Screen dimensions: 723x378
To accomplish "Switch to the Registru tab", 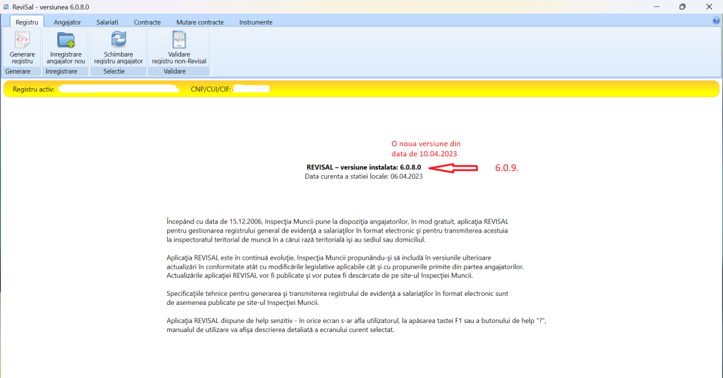I will tap(27, 22).
